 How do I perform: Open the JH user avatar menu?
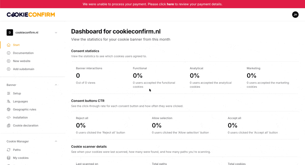point(295,14)
